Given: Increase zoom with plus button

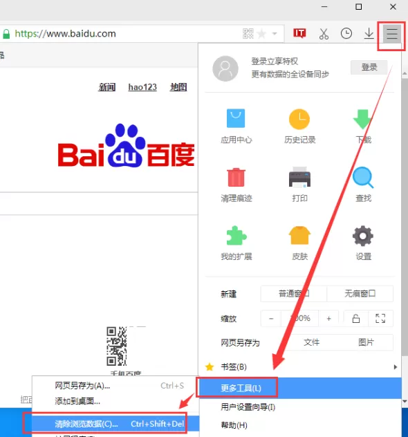Looking at the screenshot, I should 329,318.
